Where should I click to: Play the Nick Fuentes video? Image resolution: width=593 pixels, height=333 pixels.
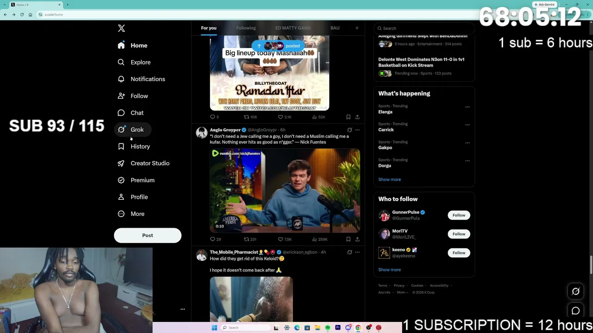point(285,190)
